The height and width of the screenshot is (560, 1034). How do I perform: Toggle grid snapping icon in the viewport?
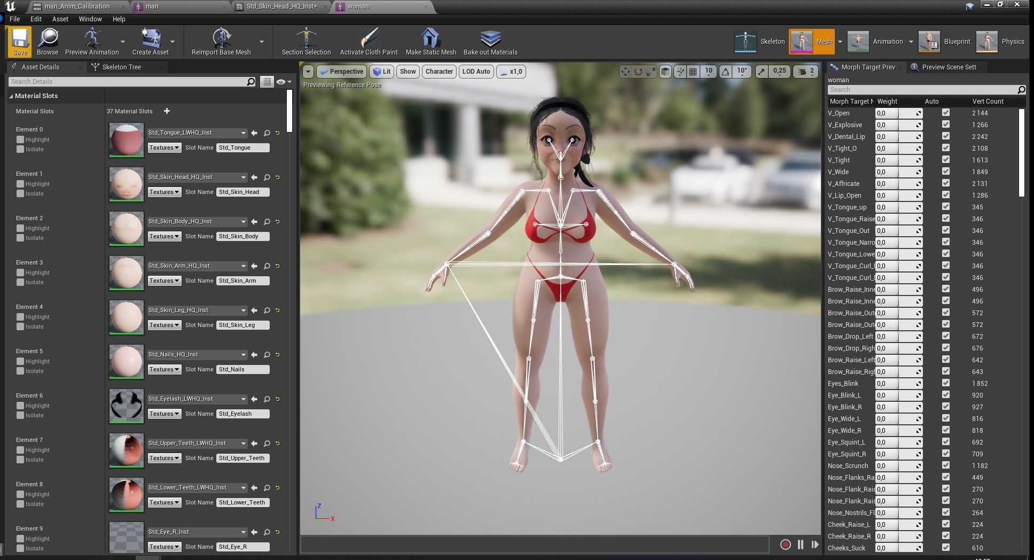693,72
